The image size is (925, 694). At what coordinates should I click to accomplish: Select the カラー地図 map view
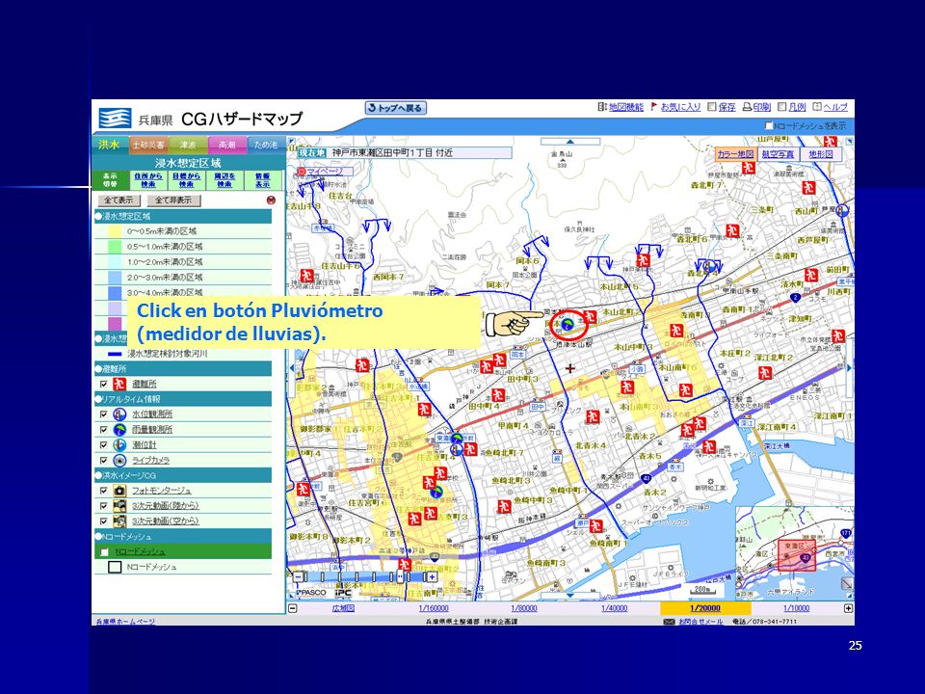[x=735, y=154]
